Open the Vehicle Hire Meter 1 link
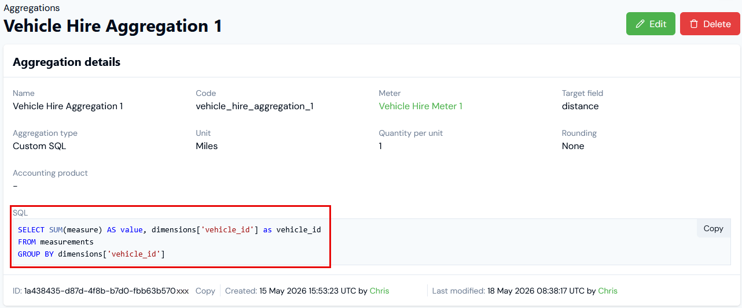 click(x=420, y=106)
